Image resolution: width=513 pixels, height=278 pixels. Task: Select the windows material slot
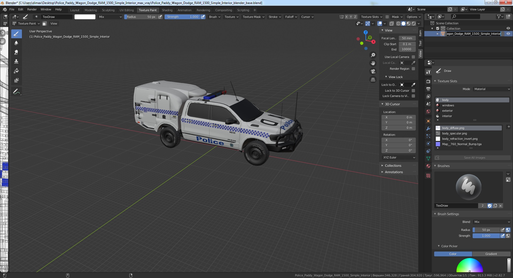click(472, 105)
